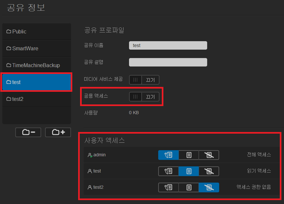This screenshot has width=284, height=204.
Task: Click the 공유 이름 text field
Action: point(168,45)
